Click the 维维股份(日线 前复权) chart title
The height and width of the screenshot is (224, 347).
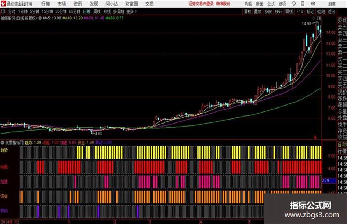(x=19, y=18)
